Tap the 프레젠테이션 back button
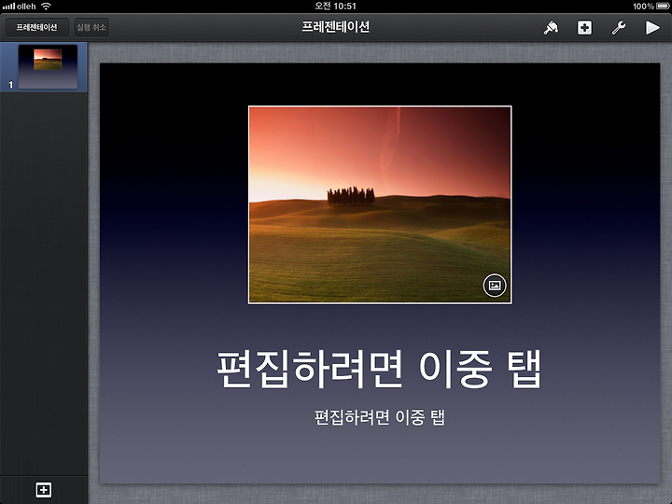Screen dimensions: 672x504 [36, 27]
